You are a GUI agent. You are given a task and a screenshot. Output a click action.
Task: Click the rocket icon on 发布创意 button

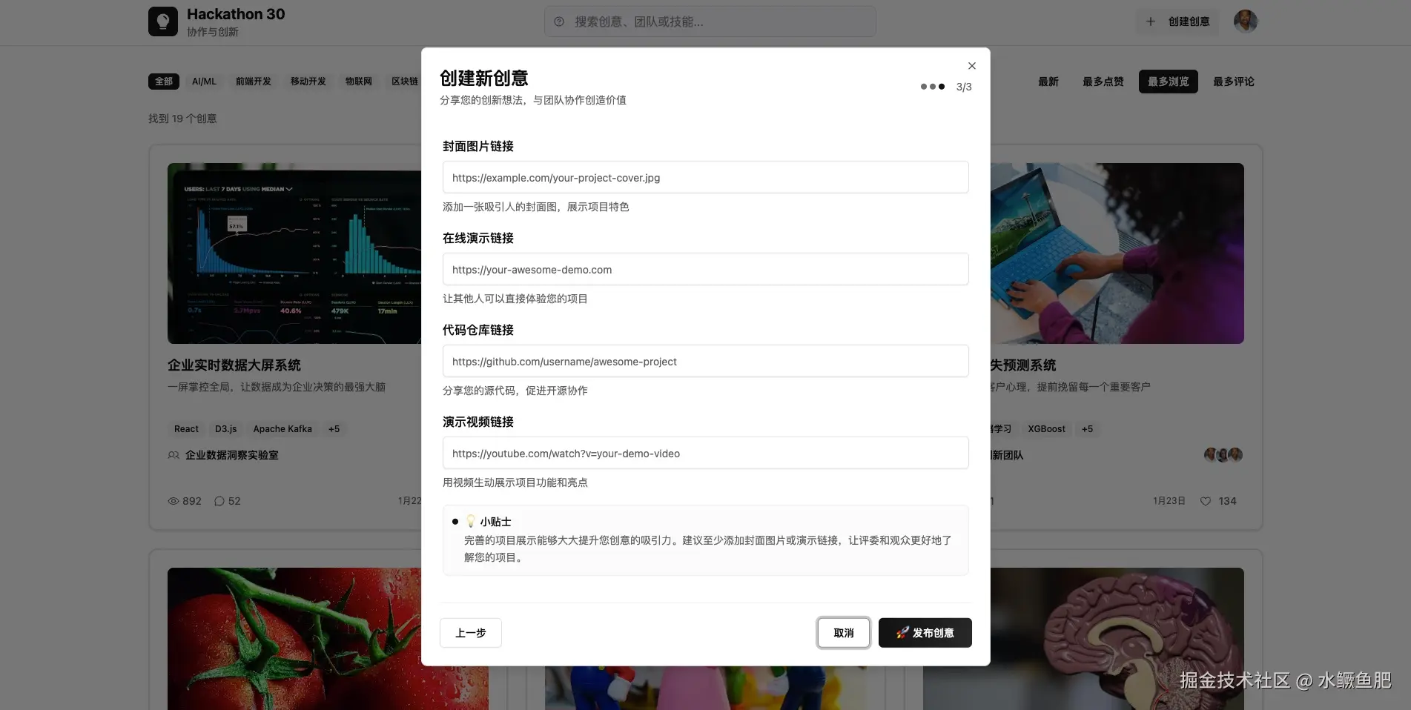coord(901,633)
